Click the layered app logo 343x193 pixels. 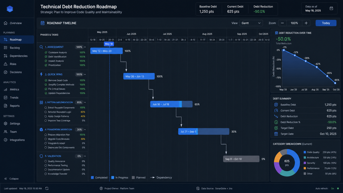pyautogui.click(x=10, y=9)
